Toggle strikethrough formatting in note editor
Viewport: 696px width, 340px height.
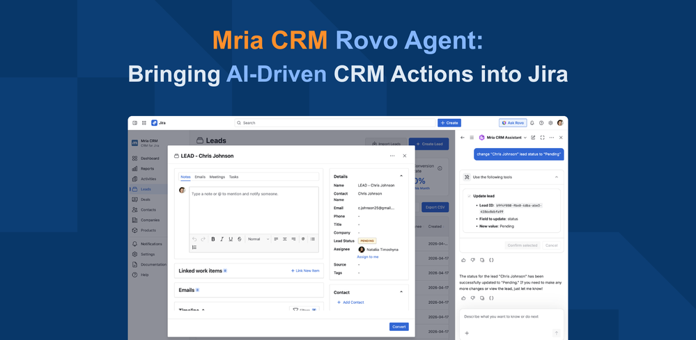click(x=240, y=239)
